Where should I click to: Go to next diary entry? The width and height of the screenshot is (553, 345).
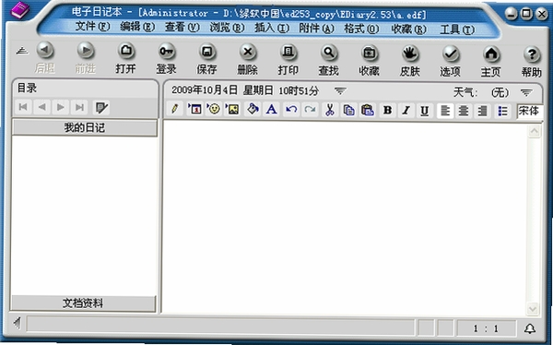(x=61, y=107)
